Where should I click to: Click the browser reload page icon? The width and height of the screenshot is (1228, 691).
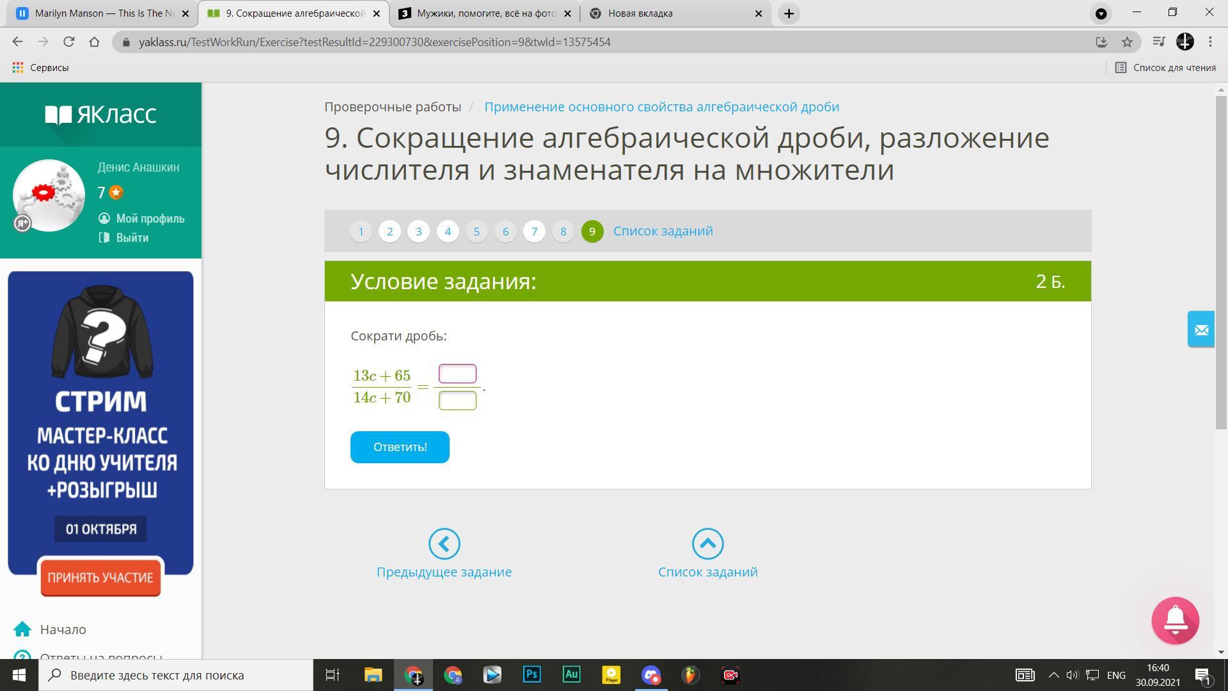pyautogui.click(x=68, y=42)
